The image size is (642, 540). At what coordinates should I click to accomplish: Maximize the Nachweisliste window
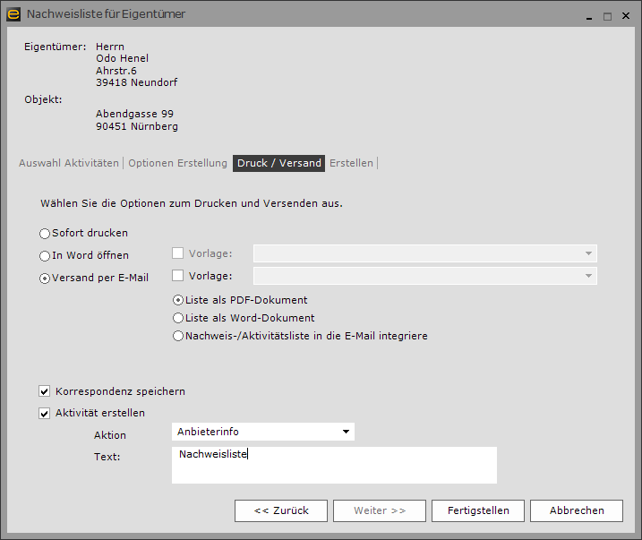[x=607, y=16]
